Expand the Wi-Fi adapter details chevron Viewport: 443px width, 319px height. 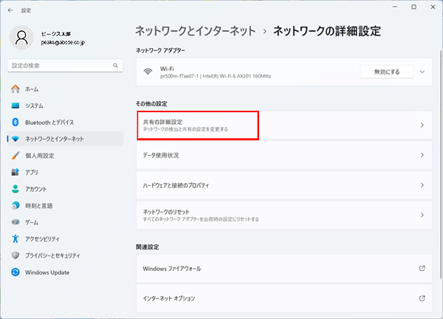(422, 72)
